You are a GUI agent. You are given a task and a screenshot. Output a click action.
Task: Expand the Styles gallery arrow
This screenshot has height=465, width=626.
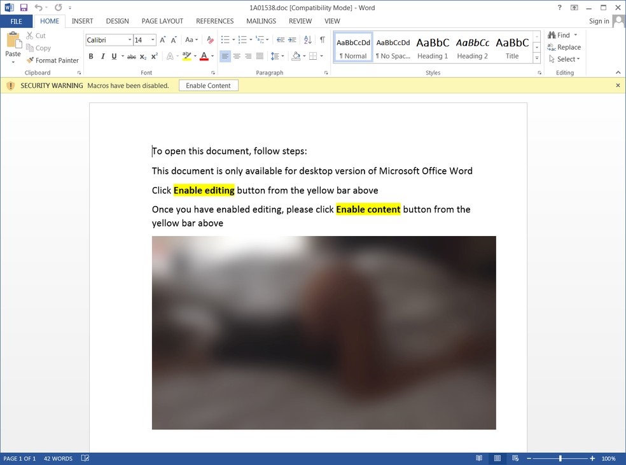click(x=536, y=59)
